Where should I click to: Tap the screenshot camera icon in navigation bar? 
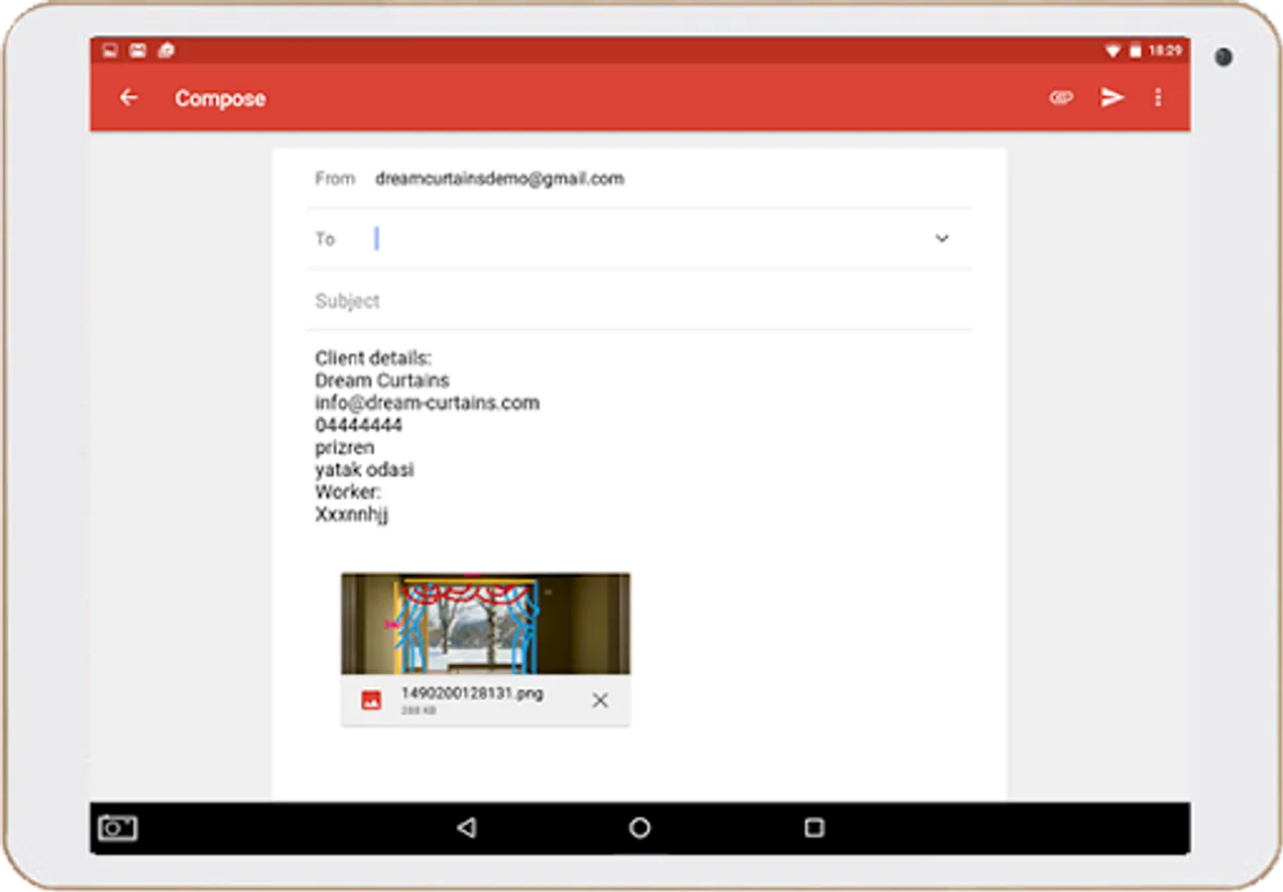(x=117, y=828)
